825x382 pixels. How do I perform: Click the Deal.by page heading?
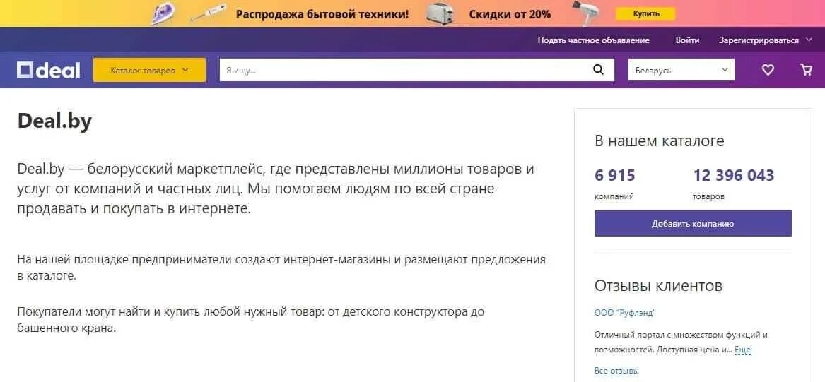coord(54,121)
